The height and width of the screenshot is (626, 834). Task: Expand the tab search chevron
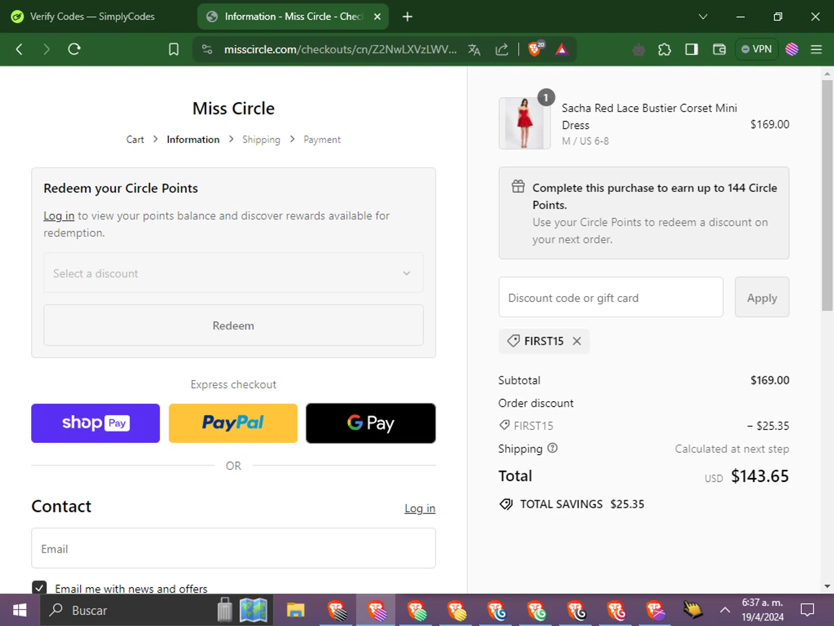coord(703,17)
